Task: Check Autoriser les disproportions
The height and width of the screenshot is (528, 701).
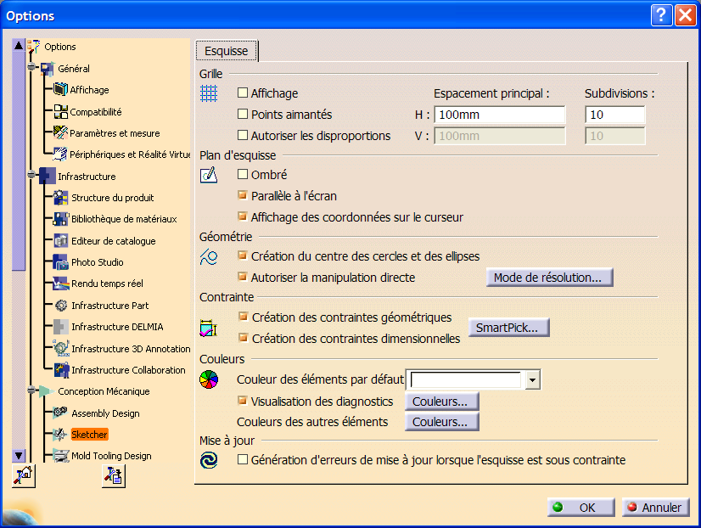Action: click(243, 135)
